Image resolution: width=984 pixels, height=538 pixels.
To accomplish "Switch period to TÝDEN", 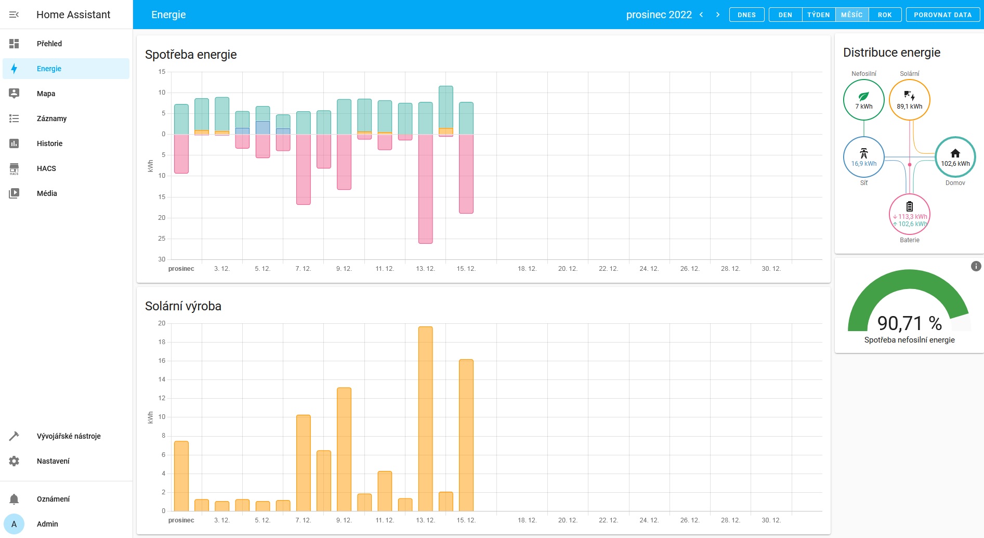I will (x=818, y=15).
